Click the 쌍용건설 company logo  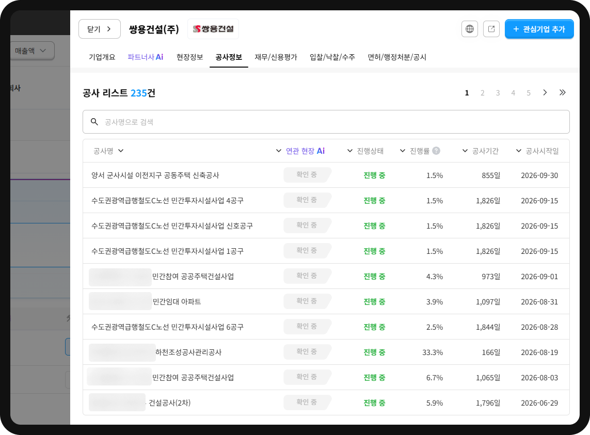tap(213, 29)
